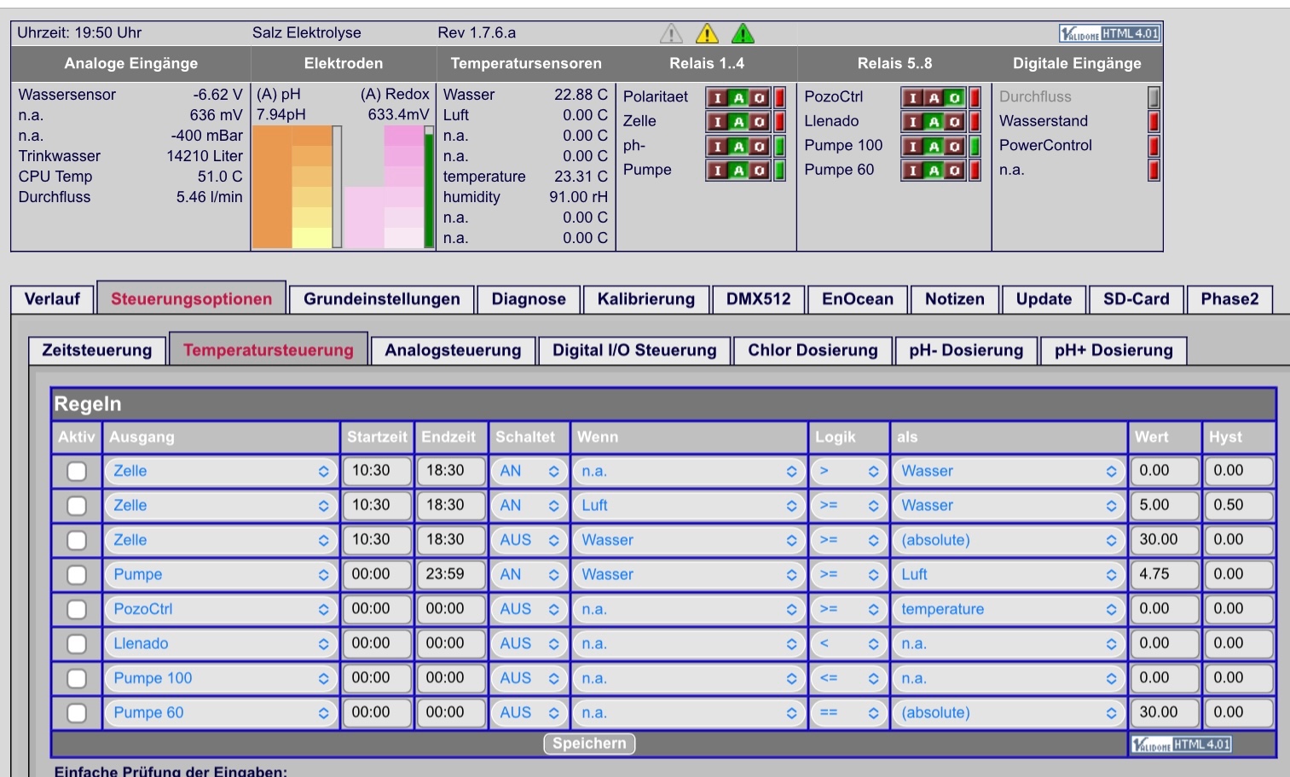Enable the first Zelle rule checkbox
Viewport: 1290px width, 777px height.
point(77,471)
